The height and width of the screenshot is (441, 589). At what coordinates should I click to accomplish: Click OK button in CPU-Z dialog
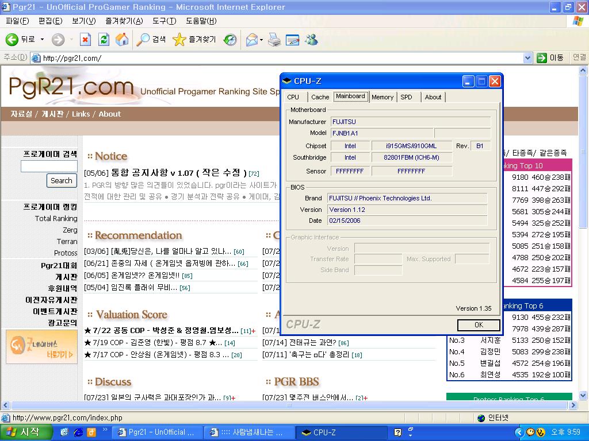479,325
